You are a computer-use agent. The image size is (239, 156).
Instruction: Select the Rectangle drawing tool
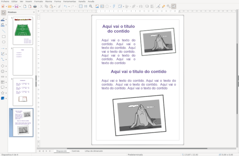point(4,37)
